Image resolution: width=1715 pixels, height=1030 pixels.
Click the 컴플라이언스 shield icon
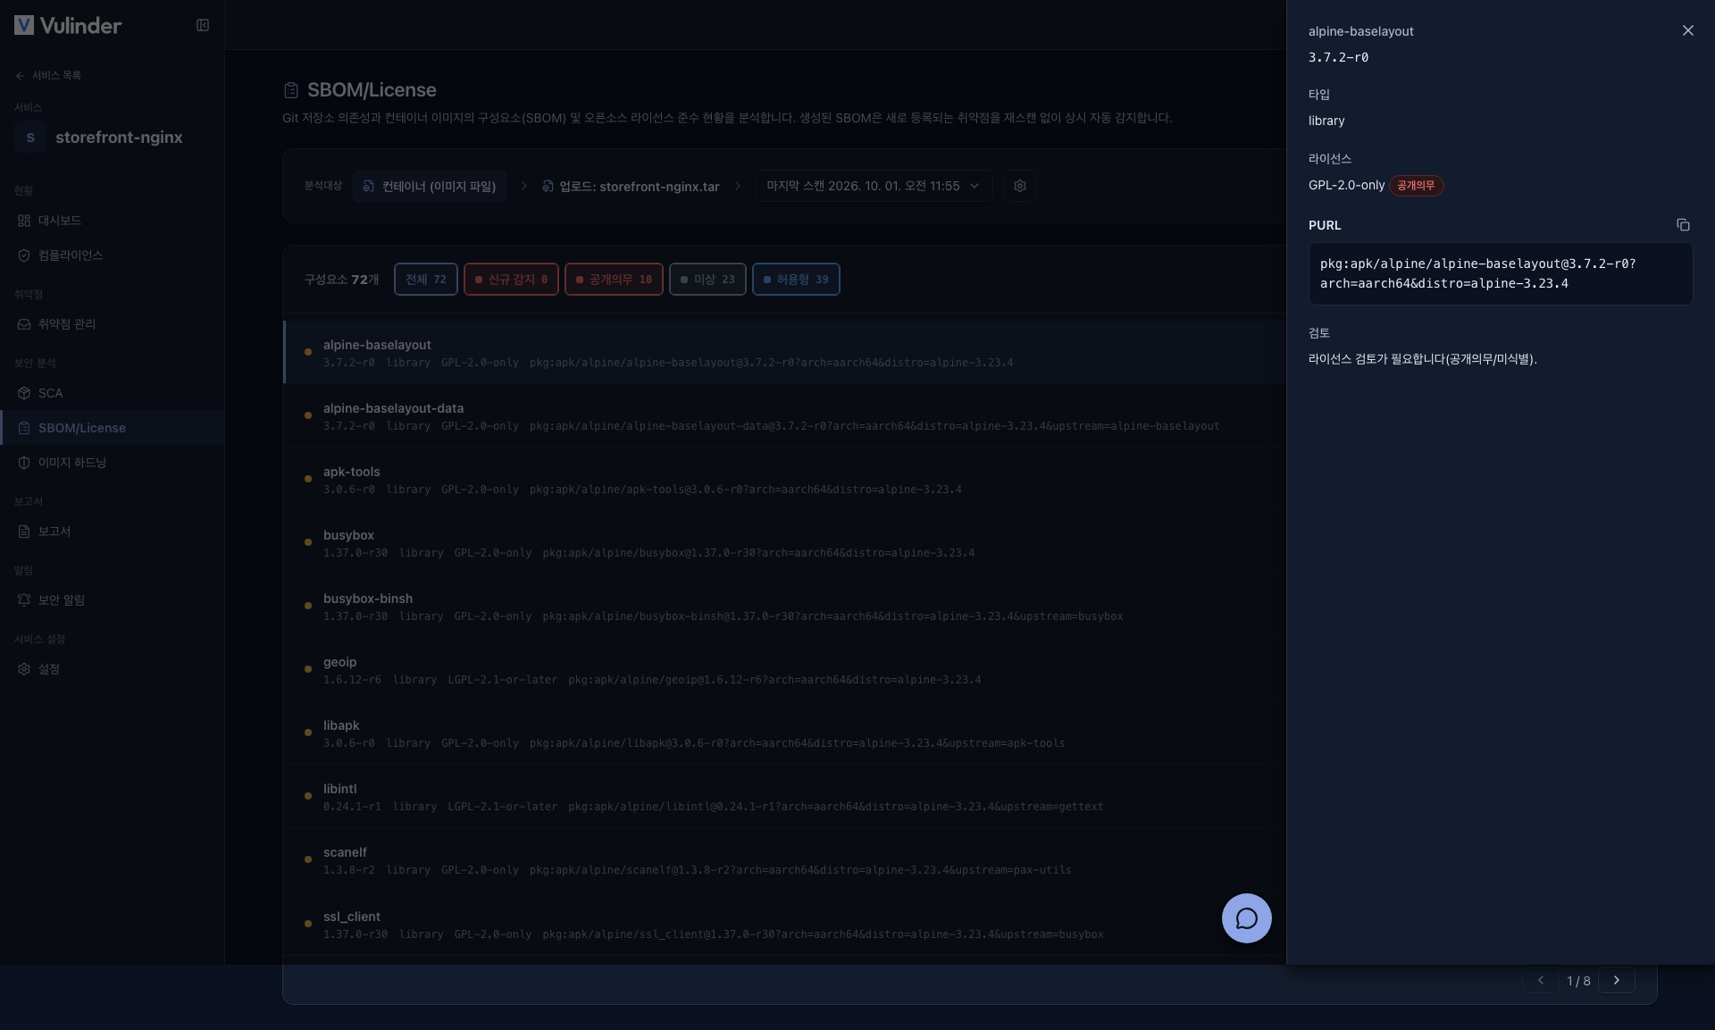24,255
